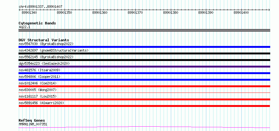Select variant label nsv5891456 (Almarri2020)
The width and height of the screenshot is (279, 131).
pyautogui.click(x=41, y=103)
